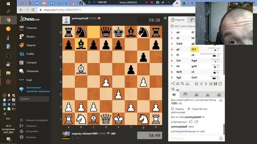Download the game PGN
The height and width of the screenshot is (144, 257).
177,84
